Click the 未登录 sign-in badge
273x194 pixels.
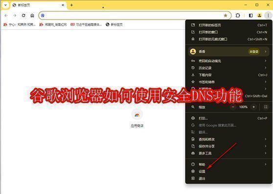[254, 51]
